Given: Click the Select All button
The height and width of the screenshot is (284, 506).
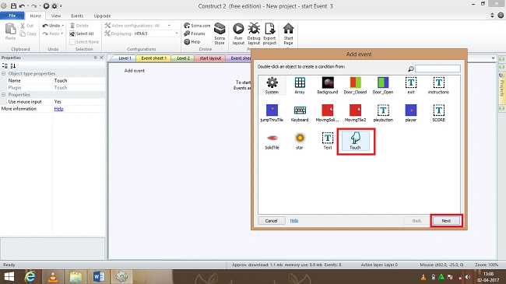Looking at the screenshot, I should point(82,33).
